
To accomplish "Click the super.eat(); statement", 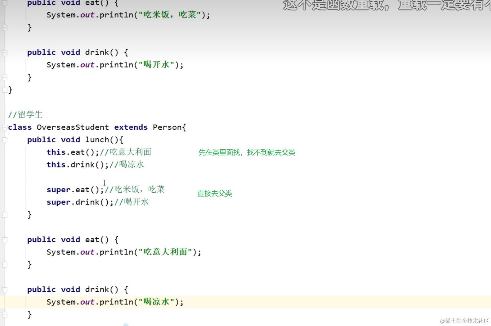I will tap(75, 190).
